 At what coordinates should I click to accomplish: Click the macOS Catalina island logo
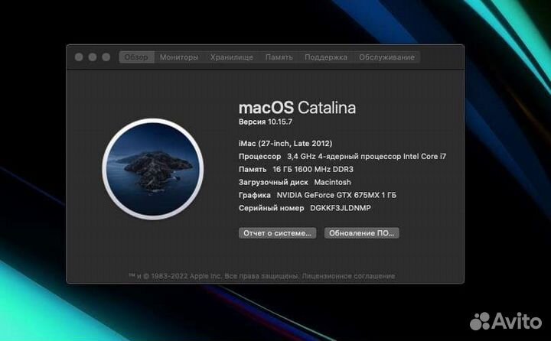(x=153, y=169)
